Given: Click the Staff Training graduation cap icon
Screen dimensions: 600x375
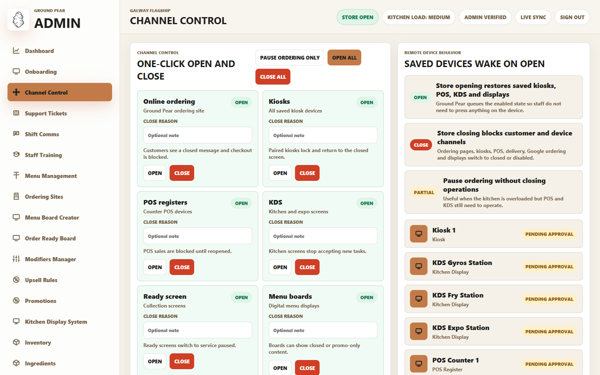Looking at the screenshot, I should [x=16, y=155].
